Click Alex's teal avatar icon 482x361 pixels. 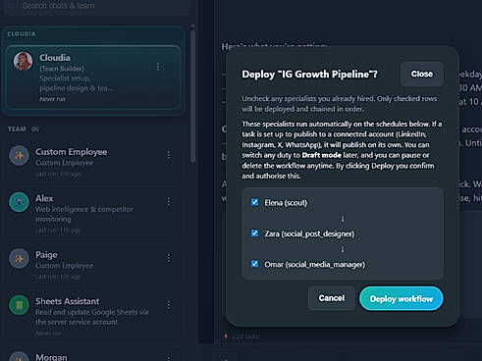[x=19, y=202]
